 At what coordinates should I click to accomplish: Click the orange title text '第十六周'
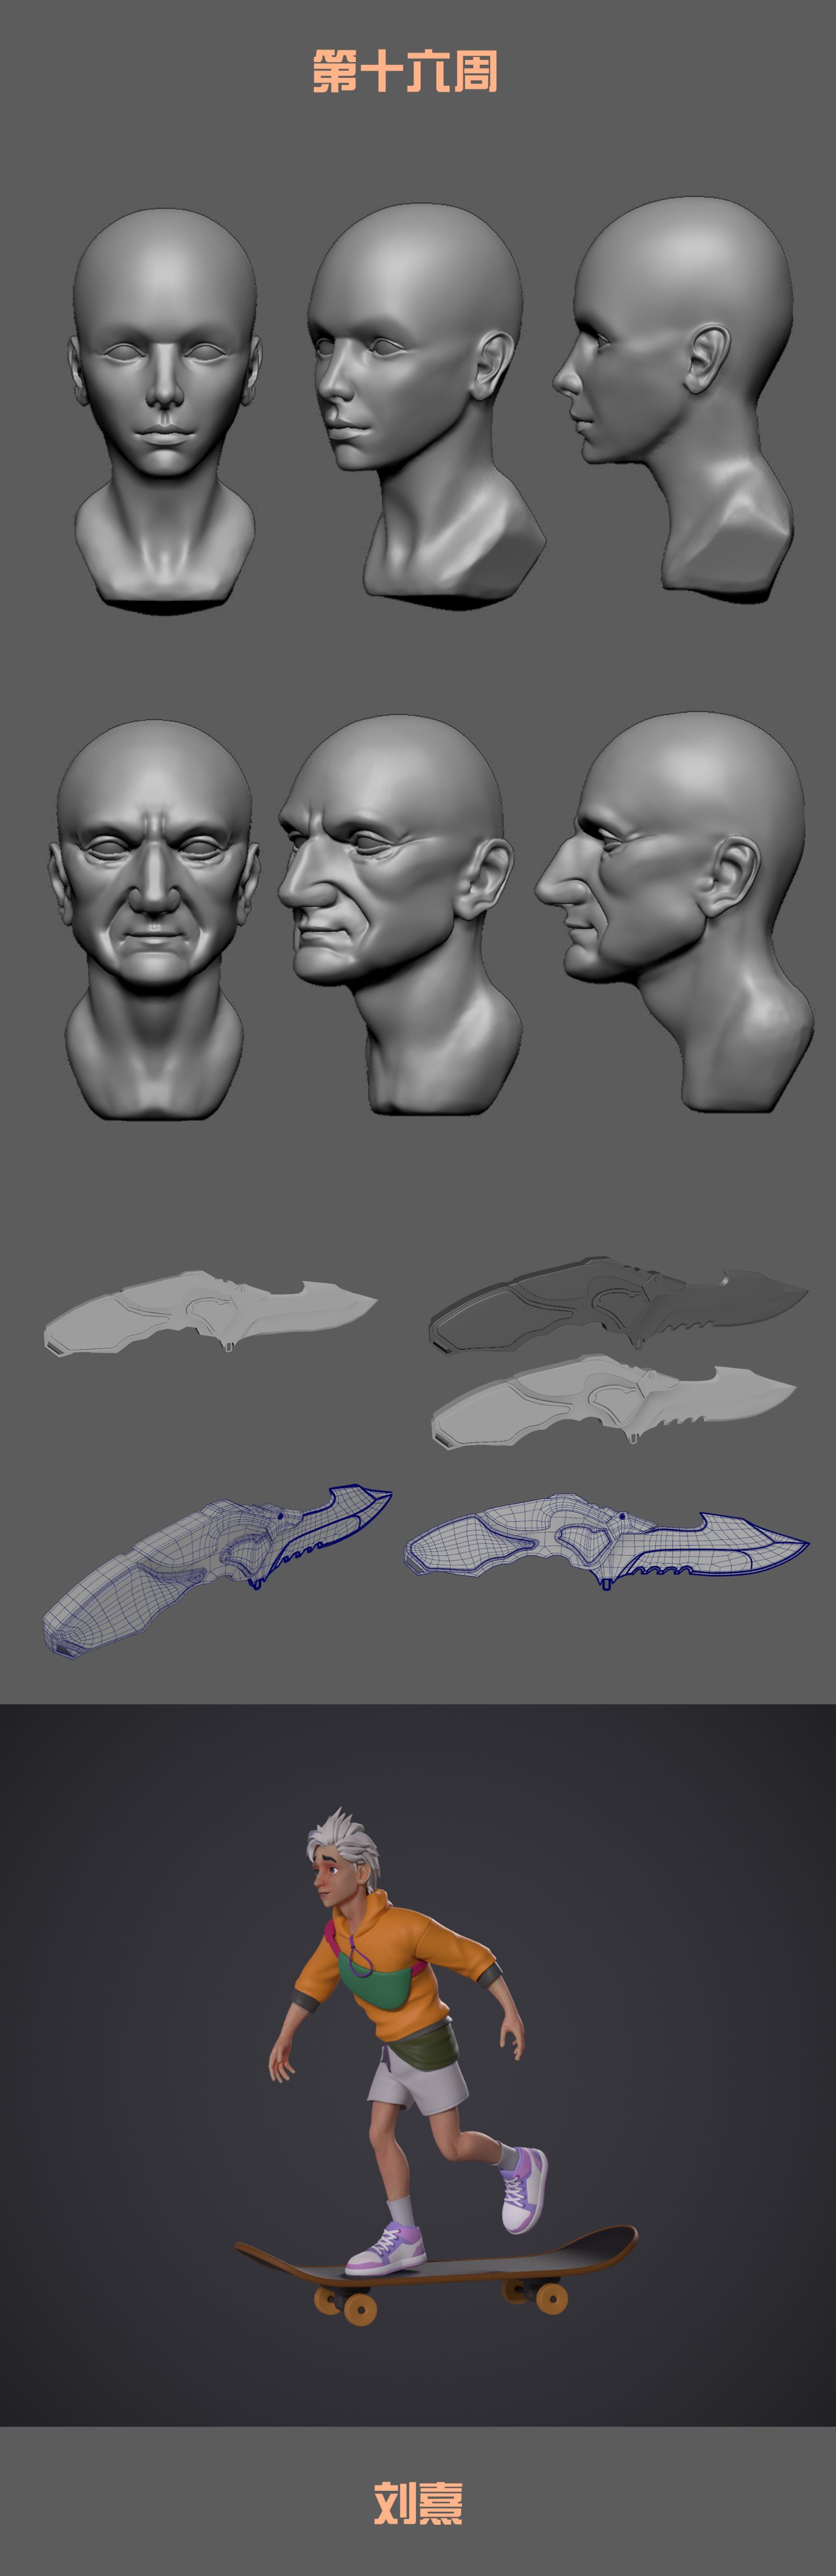404,72
